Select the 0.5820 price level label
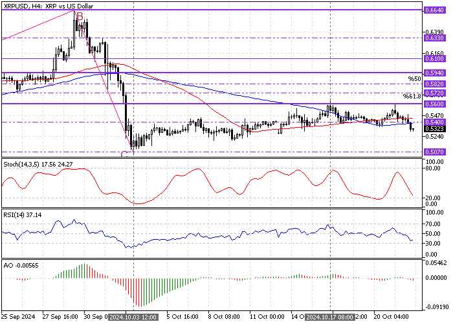Image resolution: width=453 pixels, height=324 pixels. click(434, 84)
